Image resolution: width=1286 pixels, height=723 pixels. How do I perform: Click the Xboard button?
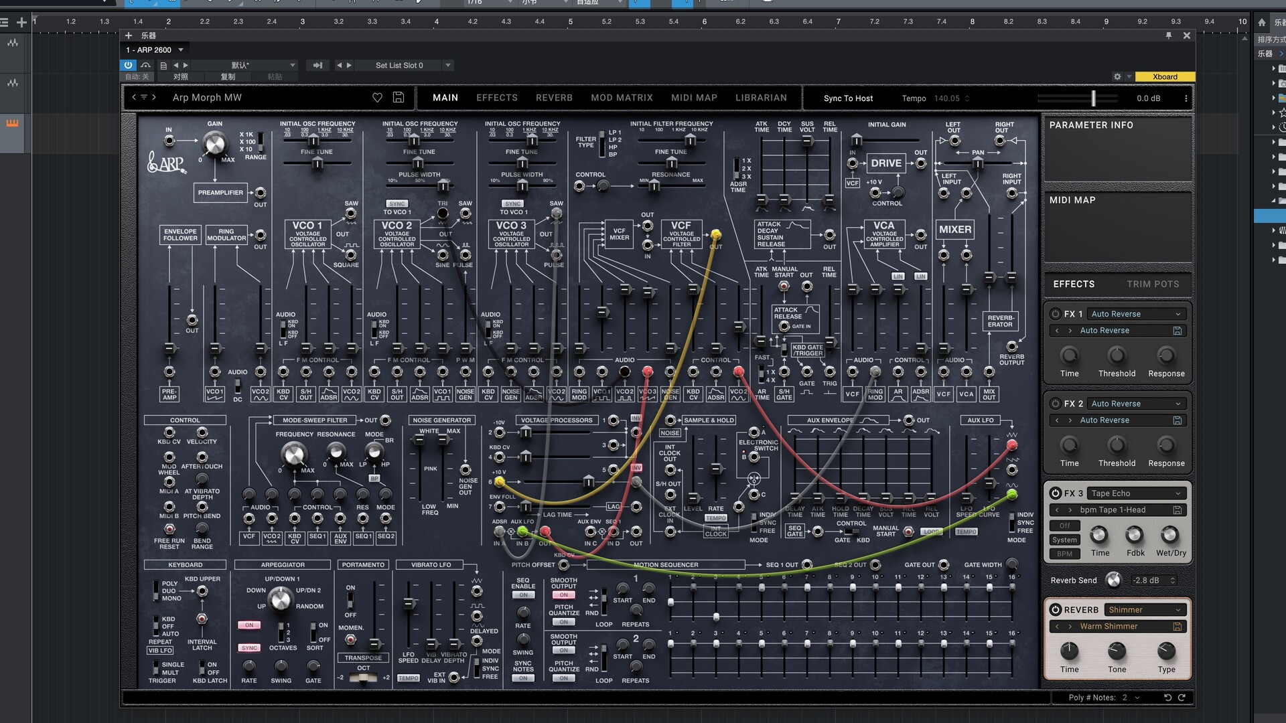(x=1165, y=77)
